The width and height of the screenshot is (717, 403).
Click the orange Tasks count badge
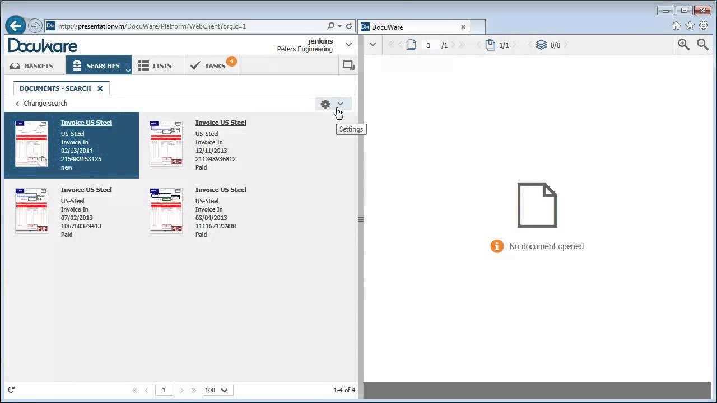(231, 62)
